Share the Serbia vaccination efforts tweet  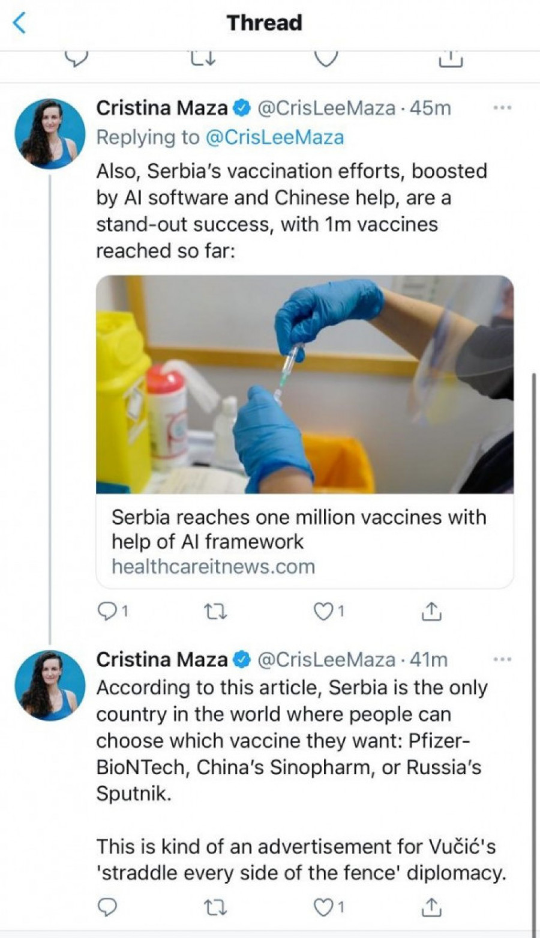431,611
